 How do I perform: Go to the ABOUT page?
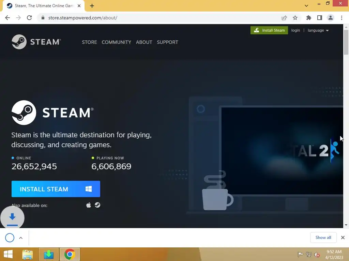pos(144,42)
